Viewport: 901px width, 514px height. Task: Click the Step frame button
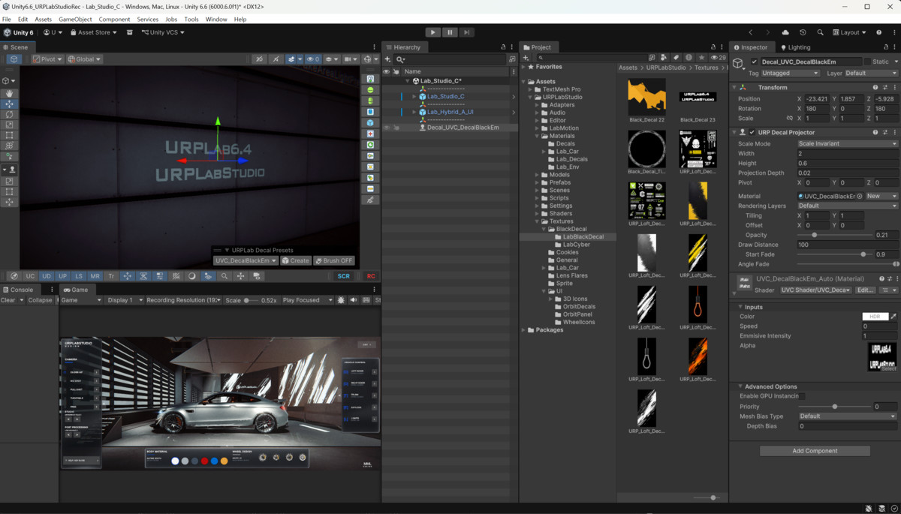click(x=466, y=32)
